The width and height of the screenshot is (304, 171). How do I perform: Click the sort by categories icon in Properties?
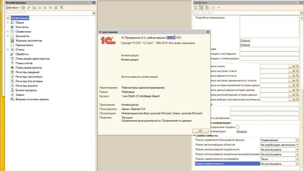click(201, 8)
